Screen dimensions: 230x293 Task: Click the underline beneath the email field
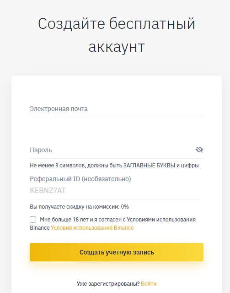[x=117, y=117]
